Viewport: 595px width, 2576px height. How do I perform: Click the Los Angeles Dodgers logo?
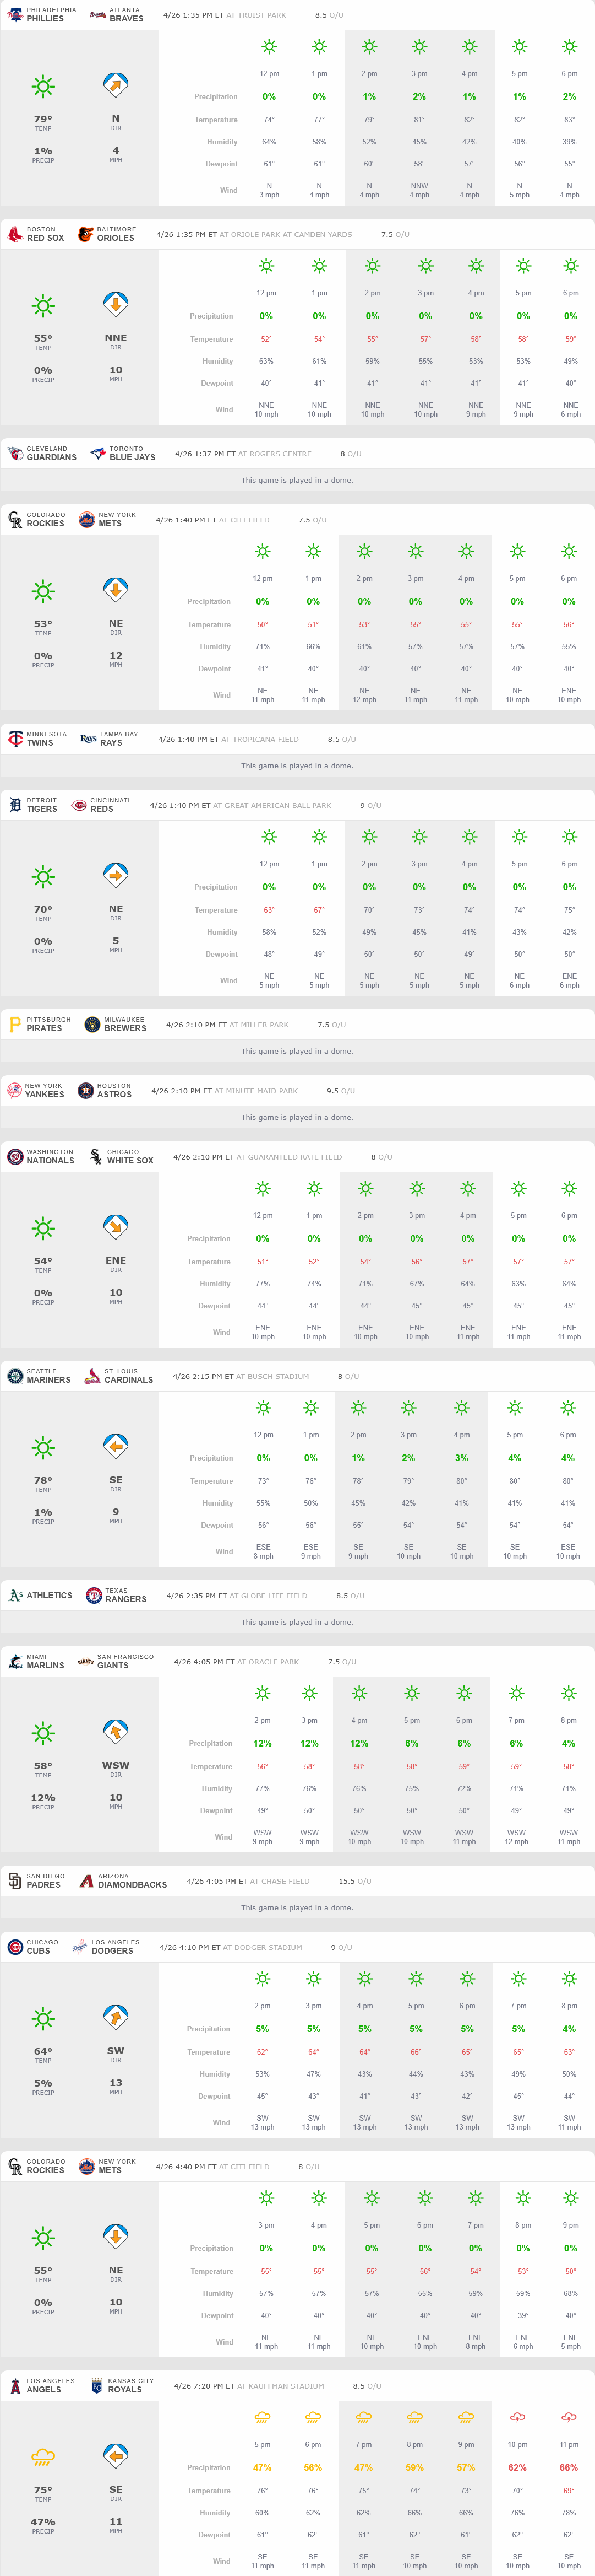(79, 1947)
